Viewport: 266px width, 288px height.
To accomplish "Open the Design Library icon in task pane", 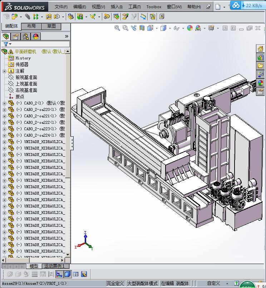I will 260,57.
